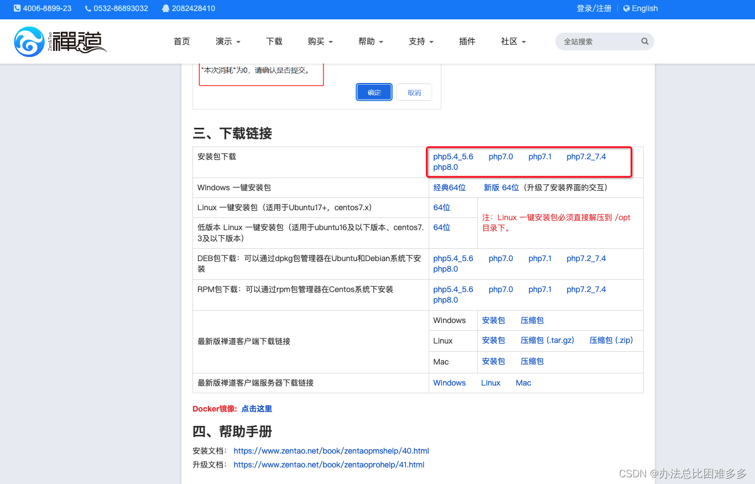Expand the 社区 dropdown menu

[x=513, y=41]
